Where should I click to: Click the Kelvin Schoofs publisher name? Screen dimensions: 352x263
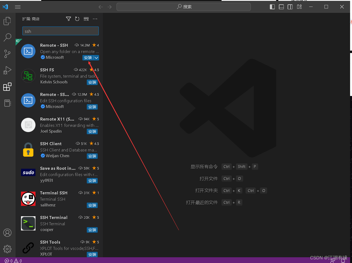pyautogui.click(x=54, y=82)
